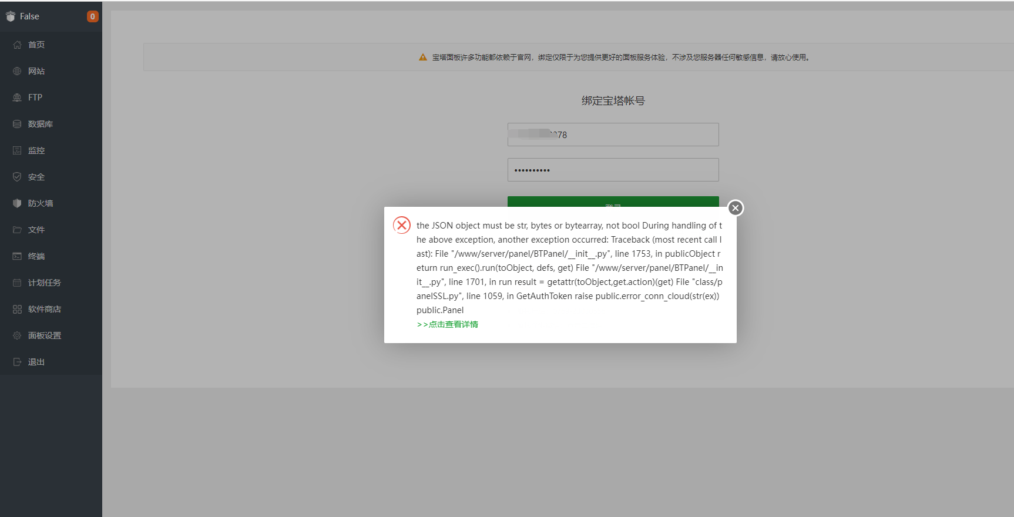Click the folder icon beside 文件
This screenshot has height=517, width=1014.
(x=17, y=230)
